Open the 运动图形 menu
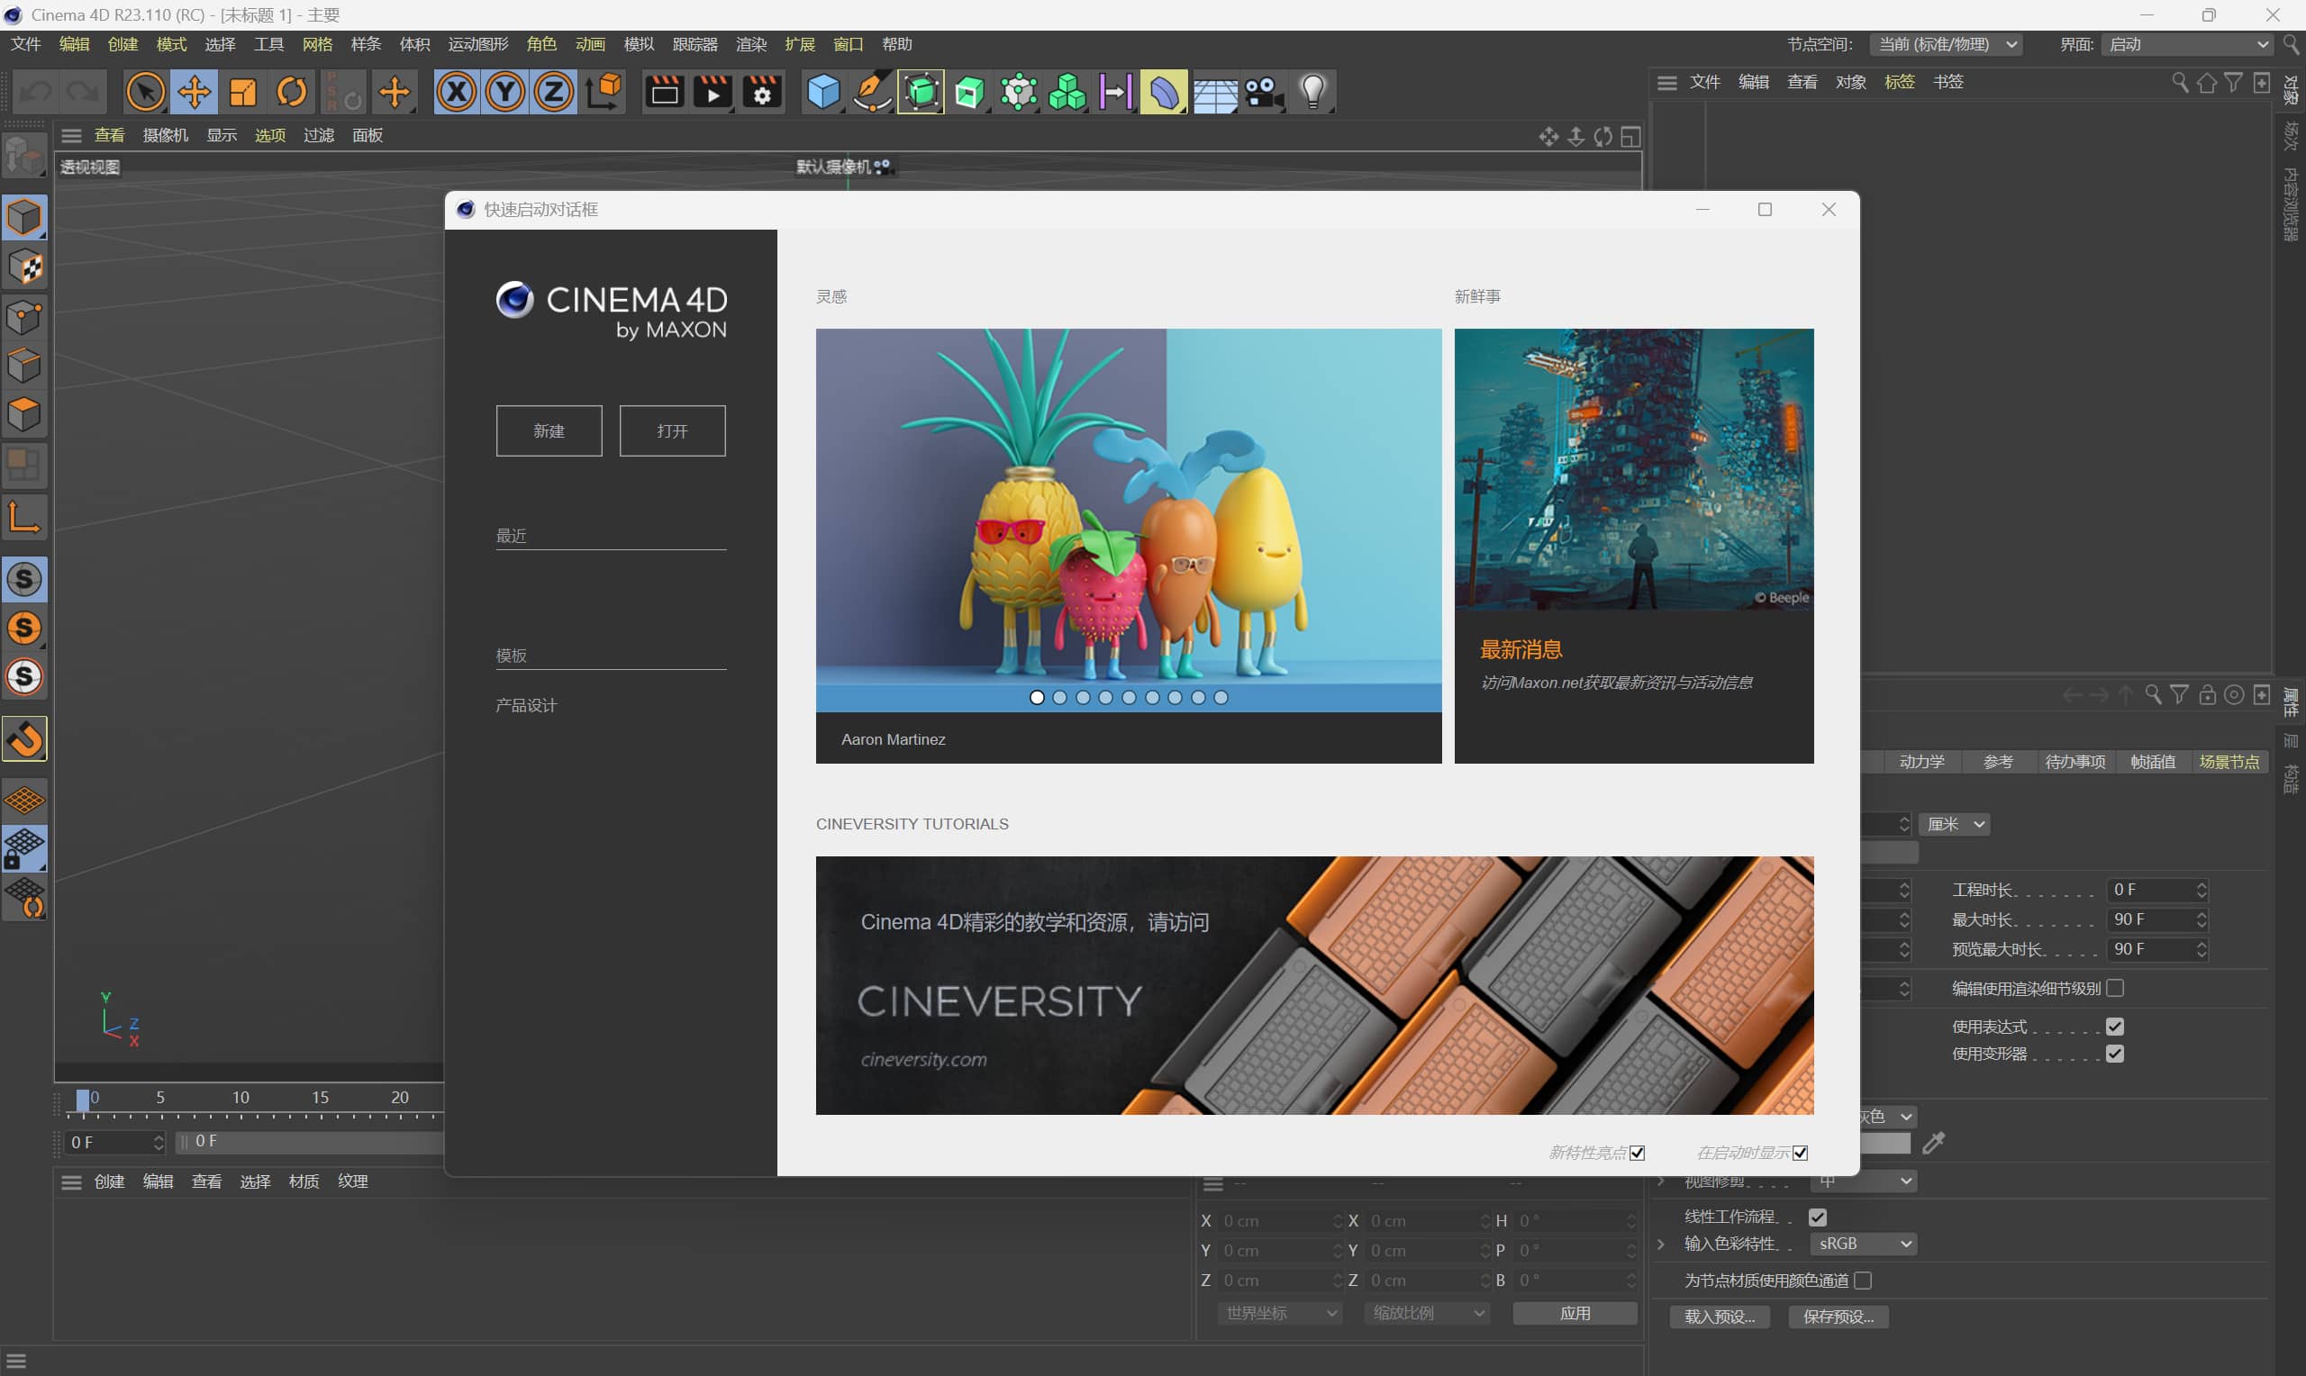This screenshot has width=2306, height=1376. 478,44
